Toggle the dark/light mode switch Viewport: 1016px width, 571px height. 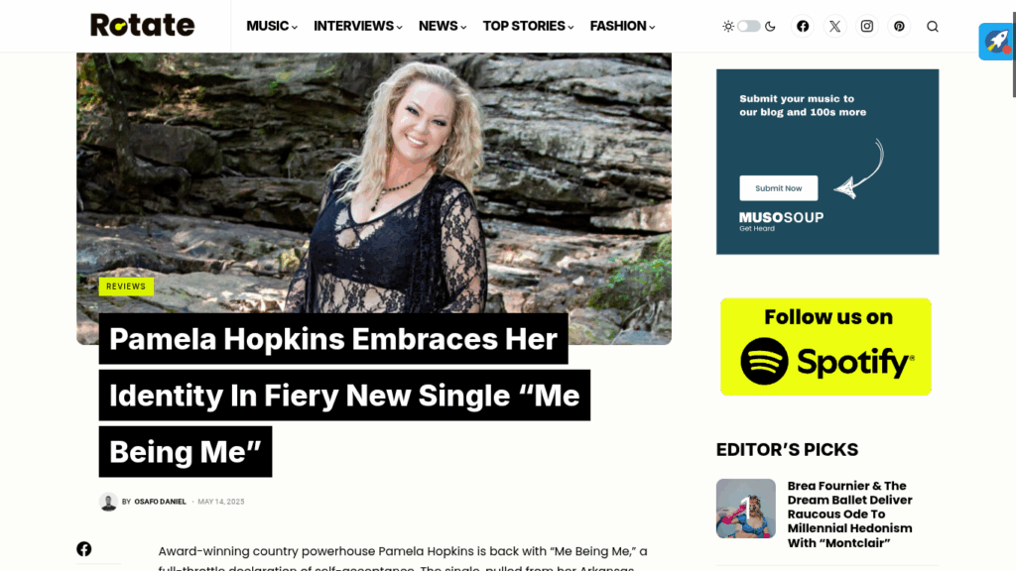749,27
